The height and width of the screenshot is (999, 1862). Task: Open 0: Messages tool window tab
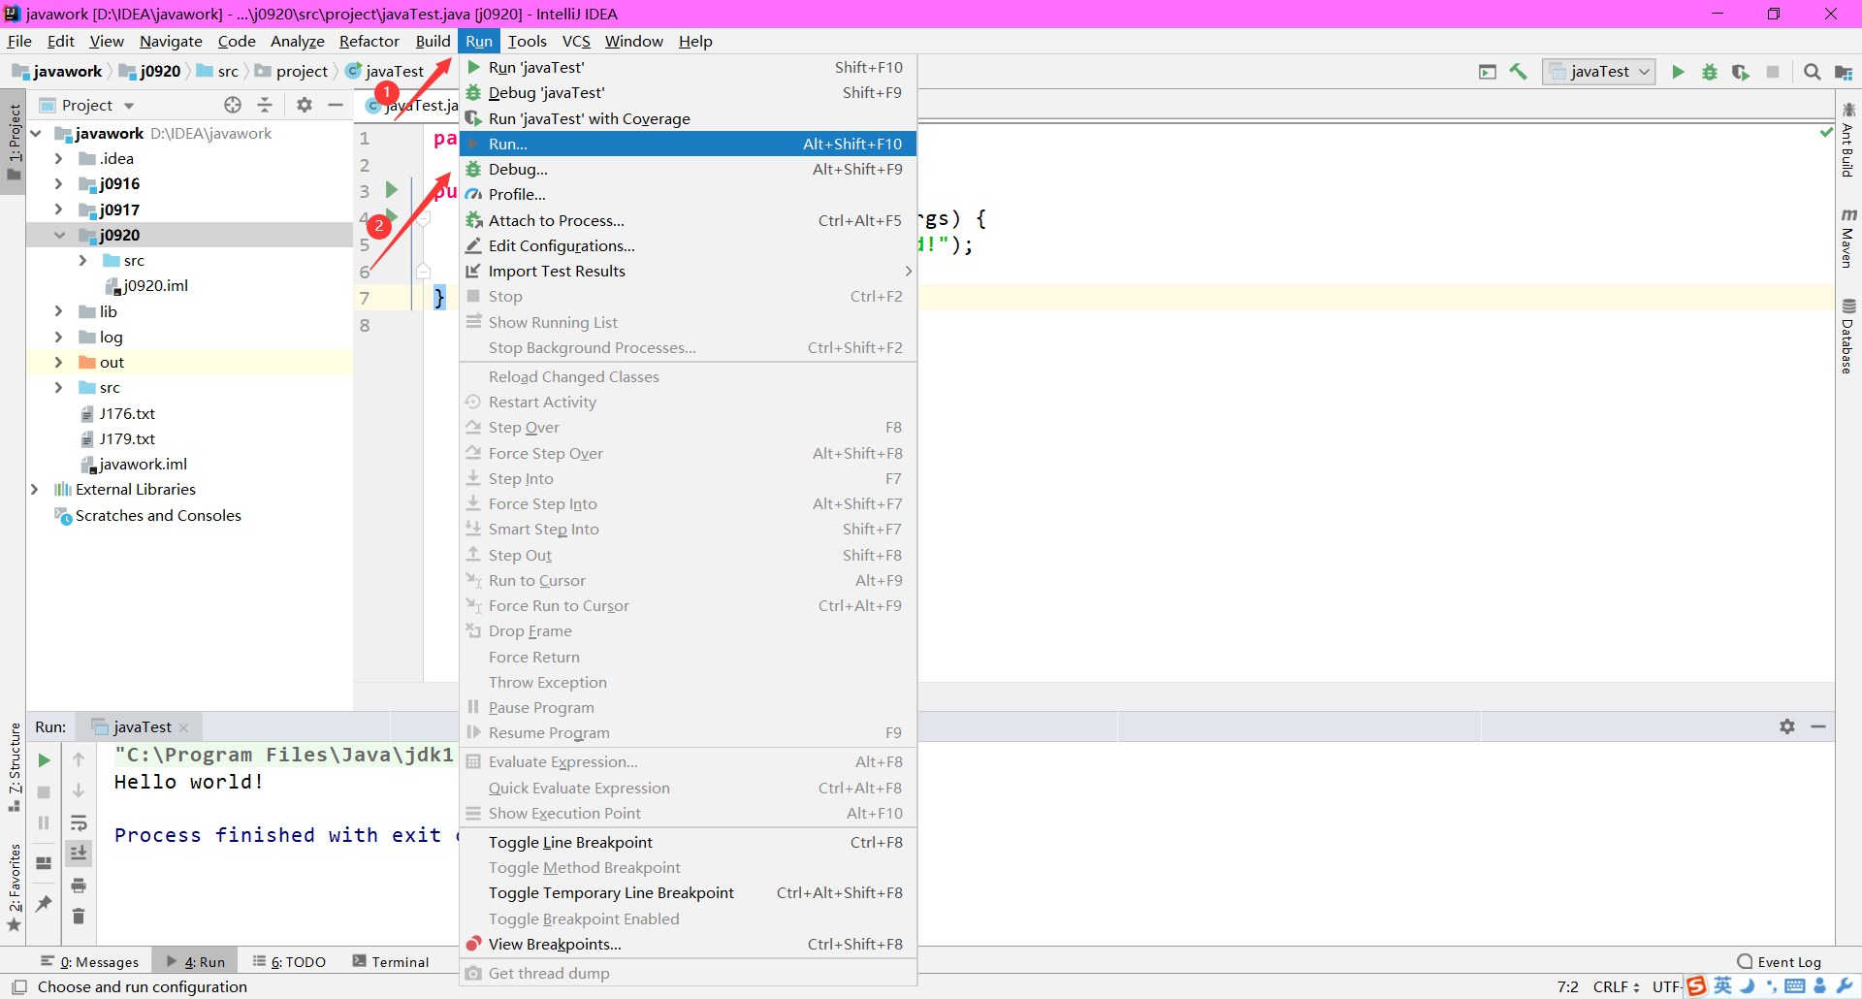[x=90, y=962]
